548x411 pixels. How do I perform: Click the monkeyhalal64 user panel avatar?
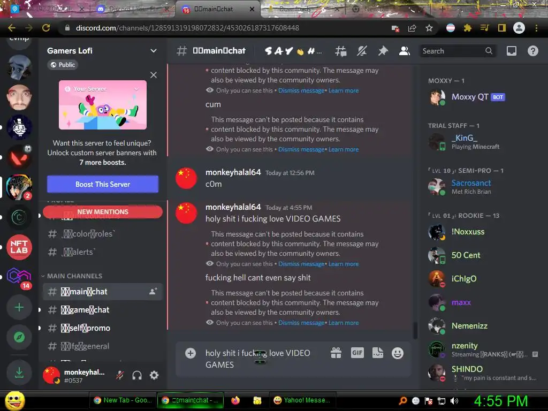(x=51, y=375)
